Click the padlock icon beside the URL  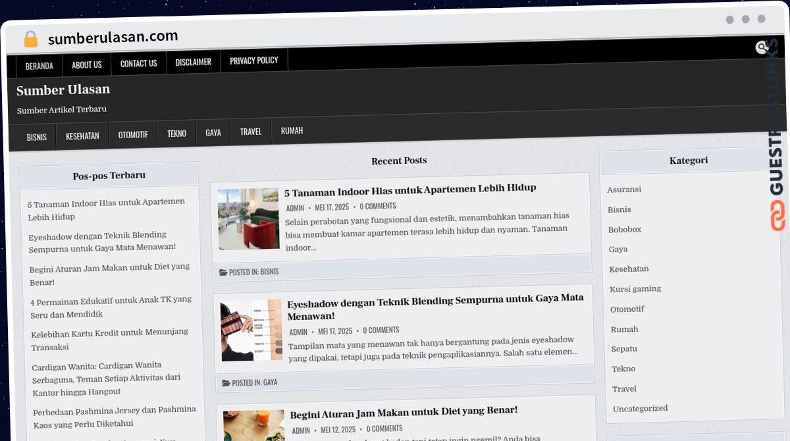(x=30, y=39)
